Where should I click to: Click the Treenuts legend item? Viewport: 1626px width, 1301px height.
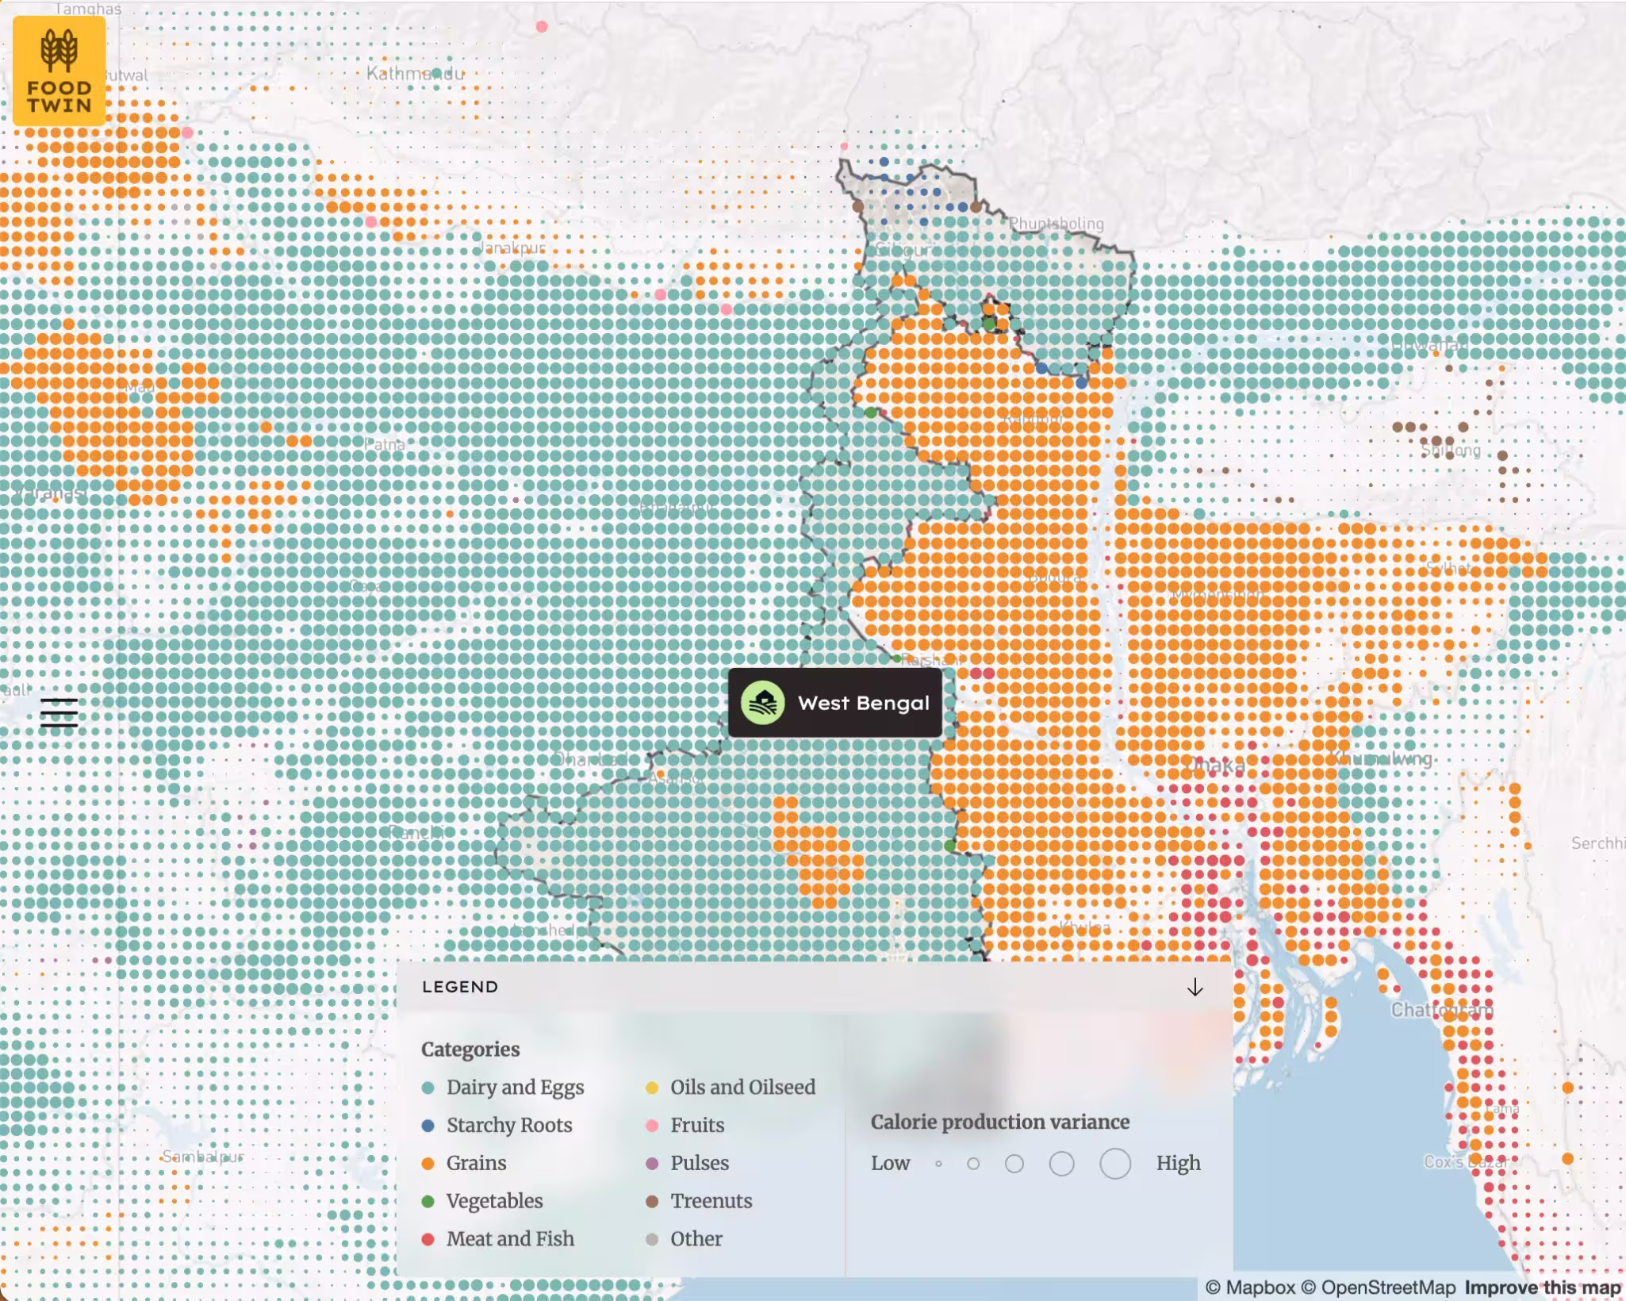711,1201
